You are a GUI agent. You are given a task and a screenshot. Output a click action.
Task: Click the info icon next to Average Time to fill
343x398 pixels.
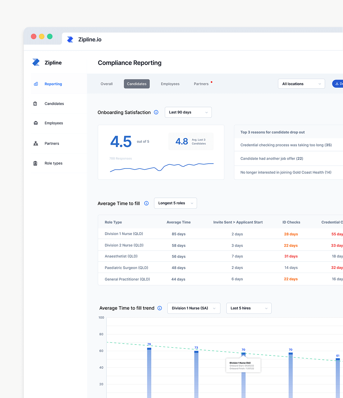pos(146,203)
